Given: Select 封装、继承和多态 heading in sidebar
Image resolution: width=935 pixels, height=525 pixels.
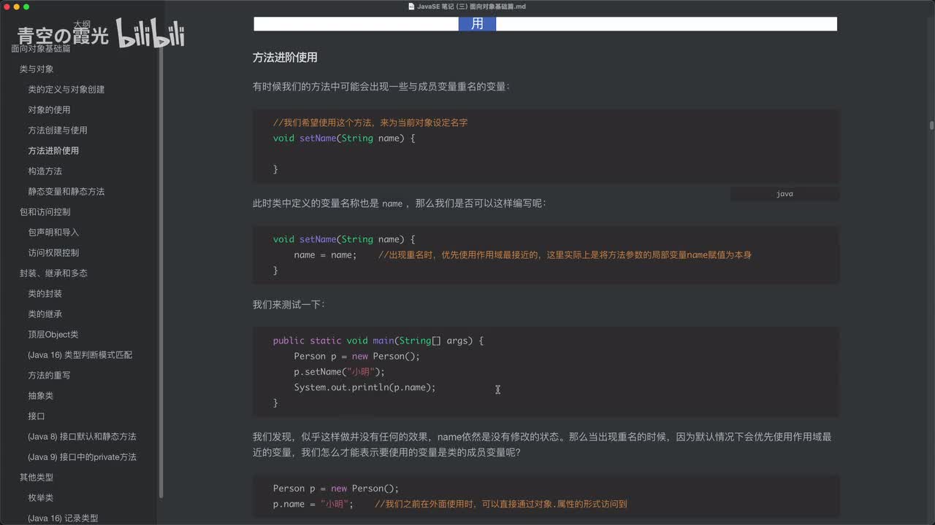Looking at the screenshot, I should click(x=53, y=273).
